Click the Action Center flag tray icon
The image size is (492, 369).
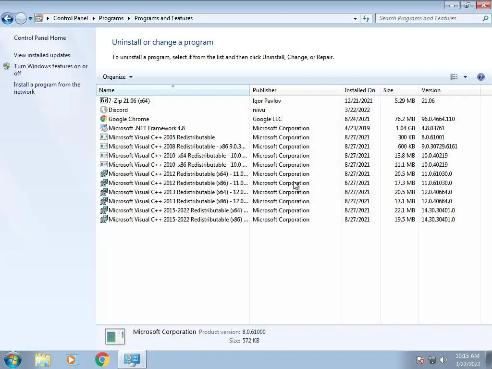click(420, 359)
